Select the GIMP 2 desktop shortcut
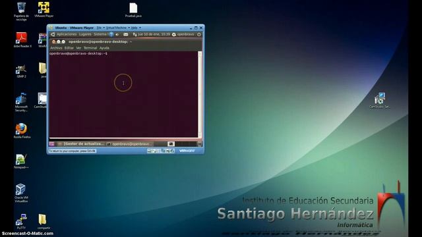Viewport: 422px width, 237px height. [21, 71]
